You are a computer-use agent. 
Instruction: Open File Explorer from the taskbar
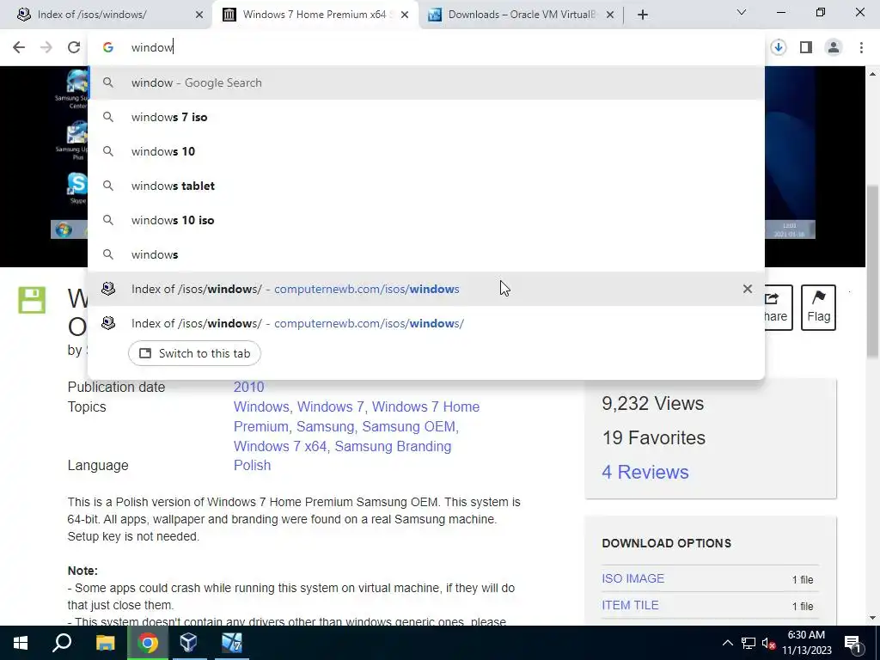(x=105, y=643)
